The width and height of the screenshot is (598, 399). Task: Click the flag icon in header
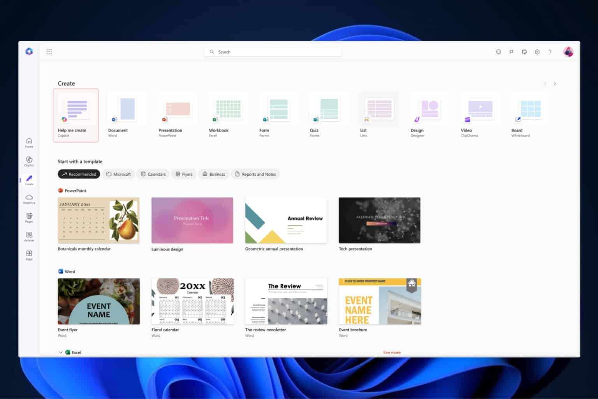click(x=511, y=52)
